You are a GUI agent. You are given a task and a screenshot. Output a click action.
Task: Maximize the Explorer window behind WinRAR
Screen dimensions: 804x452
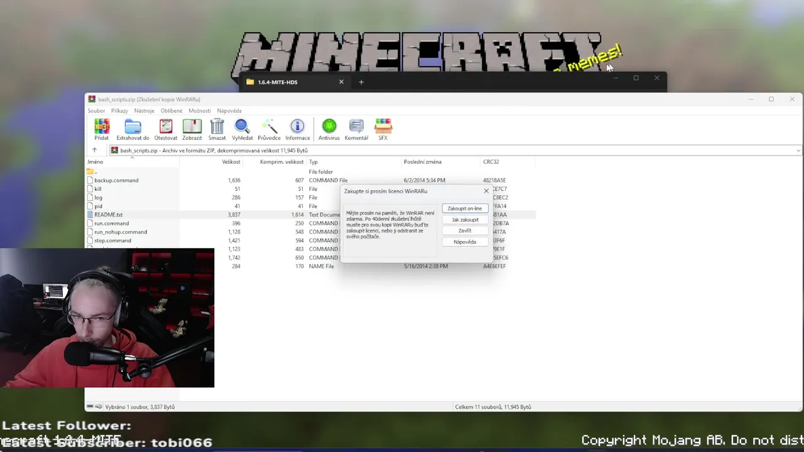pos(636,78)
